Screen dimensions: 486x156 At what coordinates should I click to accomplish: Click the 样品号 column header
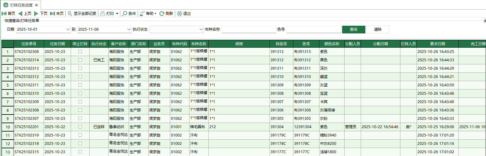tap(281, 44)
